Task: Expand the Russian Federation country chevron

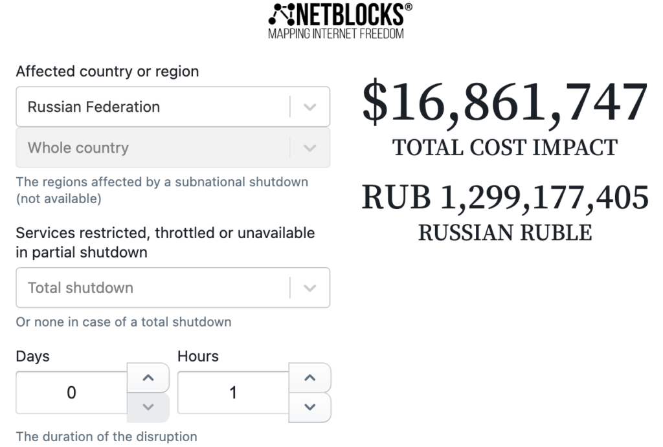Action: click(x=310, y=107)
